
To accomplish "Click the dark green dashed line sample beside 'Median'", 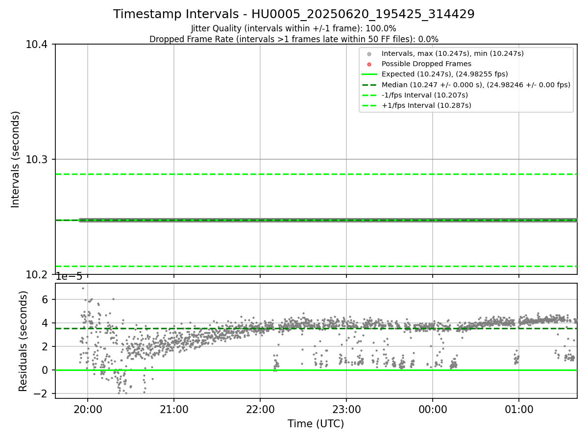I will pos(369,85).
